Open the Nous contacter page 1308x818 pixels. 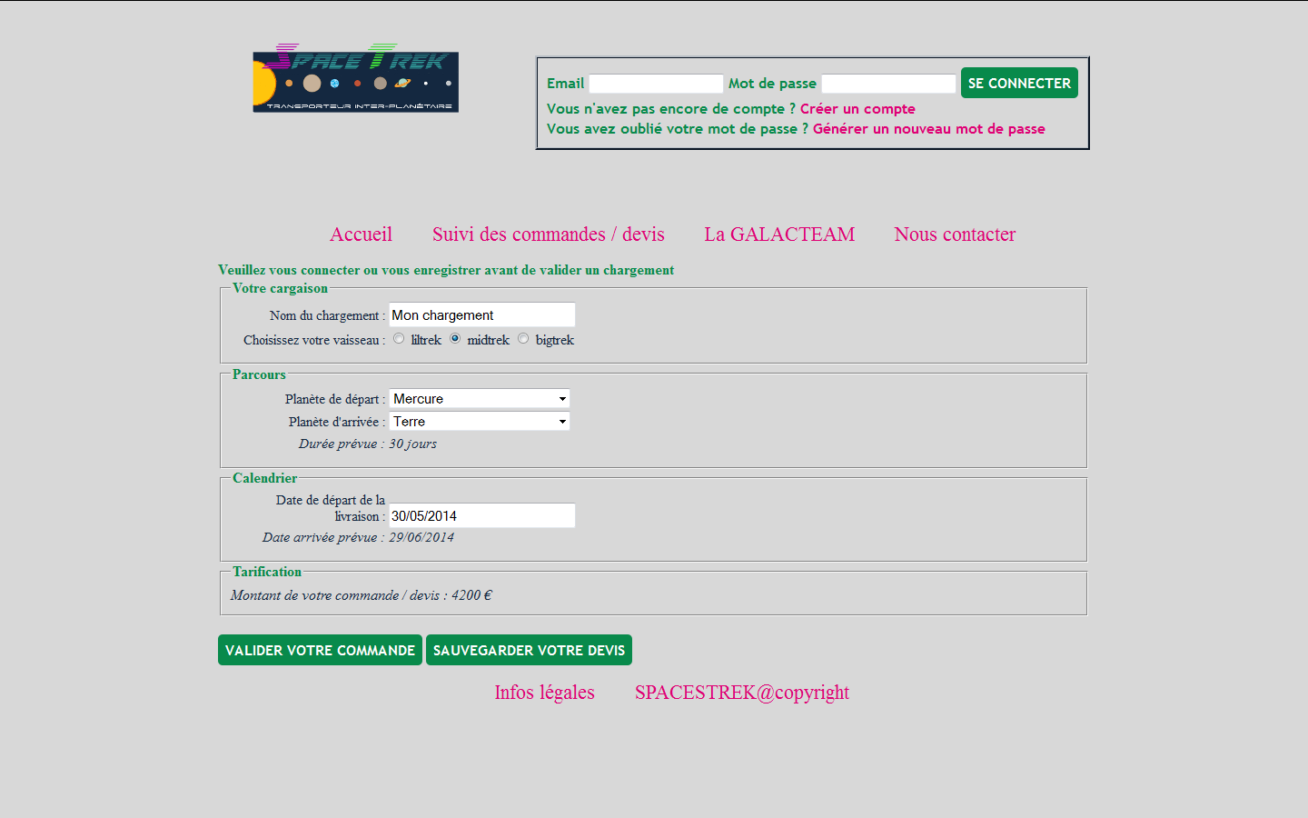[955, 234]
